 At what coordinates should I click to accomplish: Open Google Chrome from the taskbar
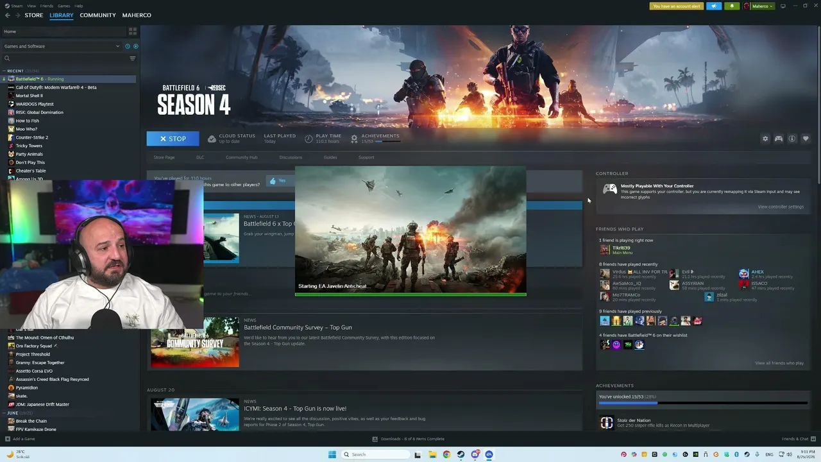[446, 454]
